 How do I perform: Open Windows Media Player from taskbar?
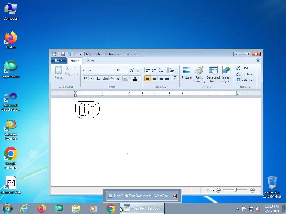(93, 208)
